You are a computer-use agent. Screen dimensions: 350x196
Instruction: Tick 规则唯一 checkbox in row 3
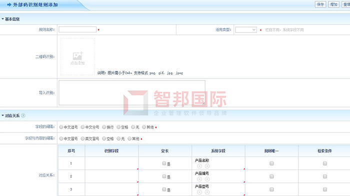[x=271, y=189]
